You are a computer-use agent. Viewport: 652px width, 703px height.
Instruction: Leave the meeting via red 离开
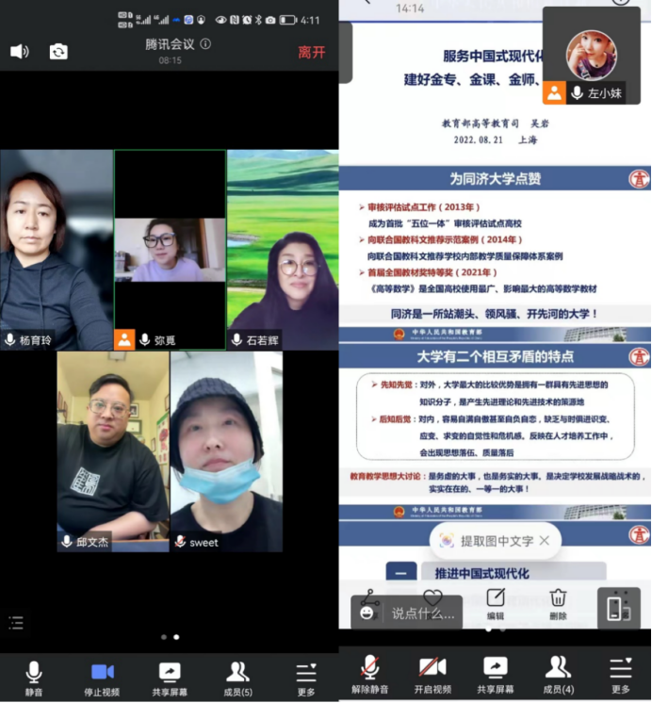[x=311, y=52]
